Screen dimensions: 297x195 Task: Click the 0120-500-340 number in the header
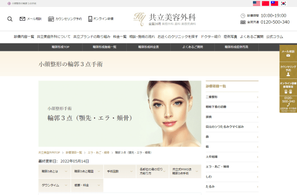(275, 22)
